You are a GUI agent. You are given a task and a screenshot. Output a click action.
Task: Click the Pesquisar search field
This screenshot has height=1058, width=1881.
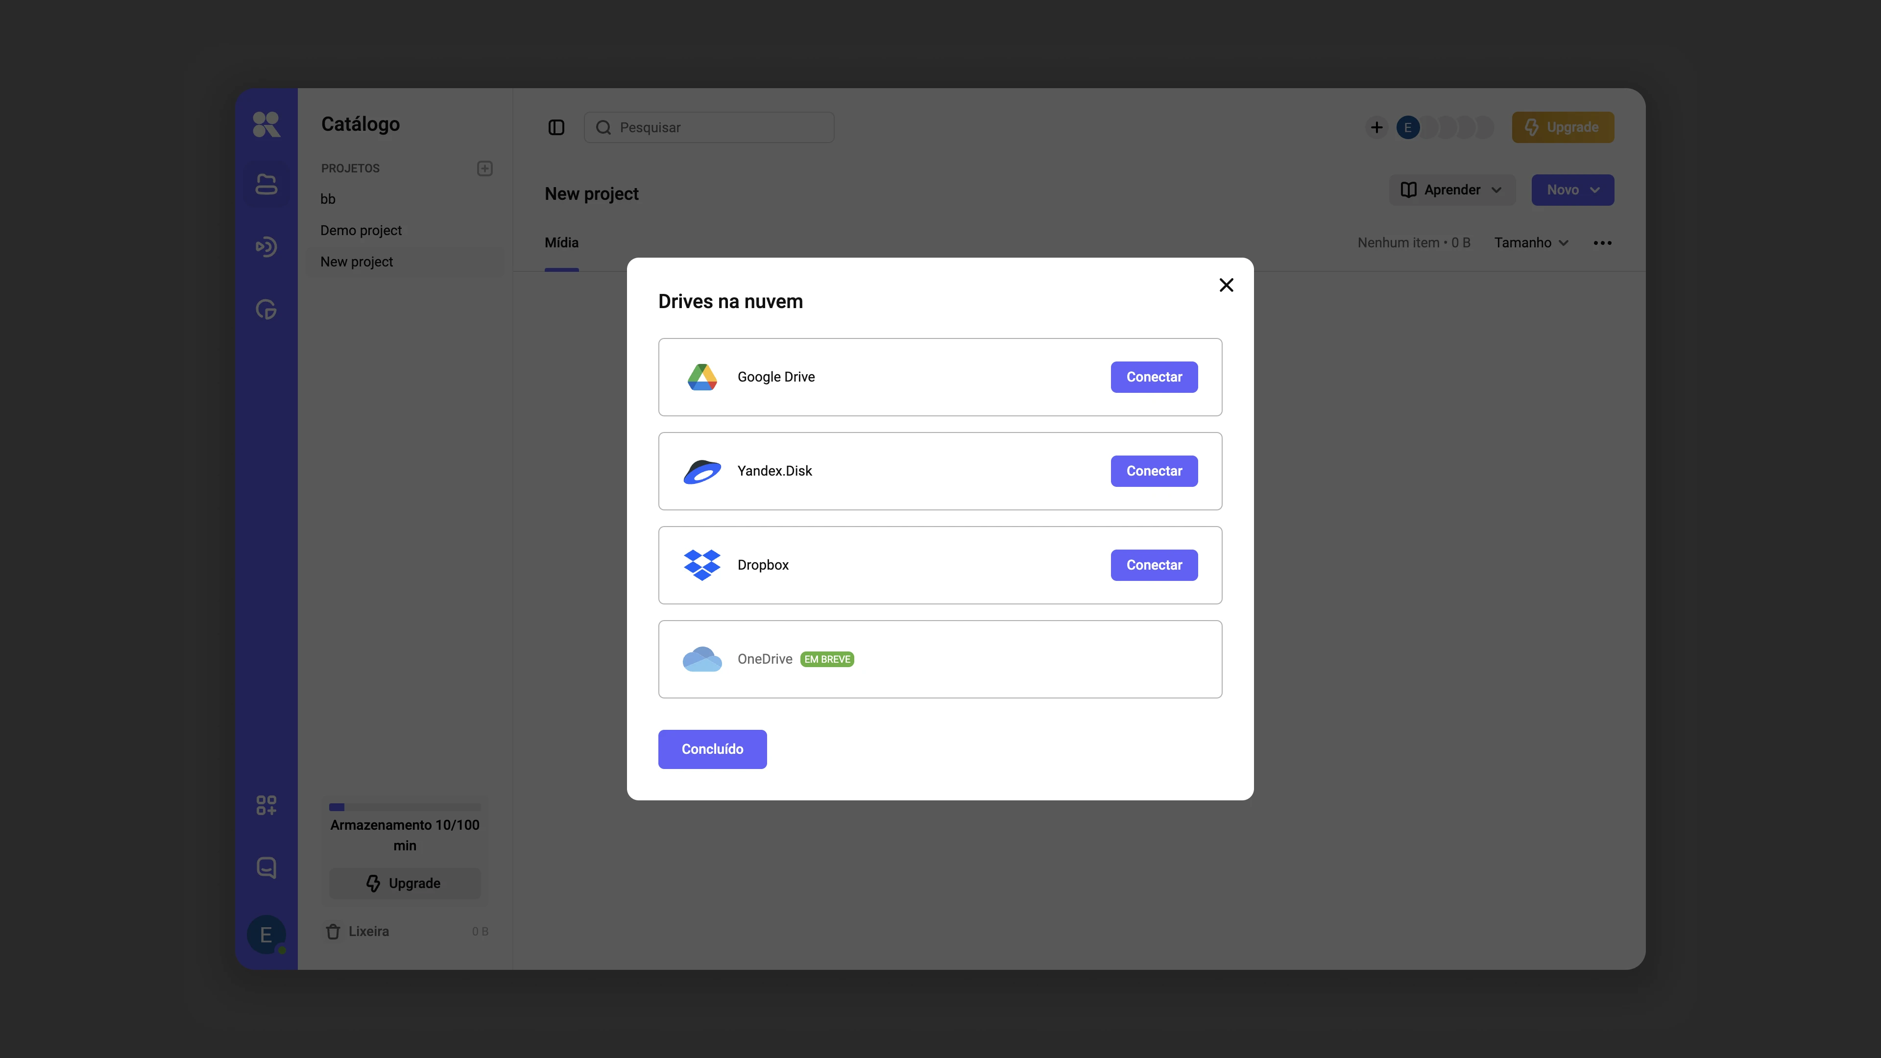(x=709, y=128)
